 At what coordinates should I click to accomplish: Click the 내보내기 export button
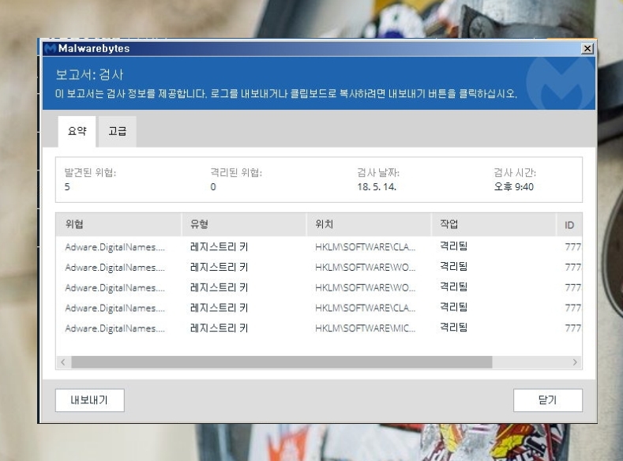tap(90, 400)
